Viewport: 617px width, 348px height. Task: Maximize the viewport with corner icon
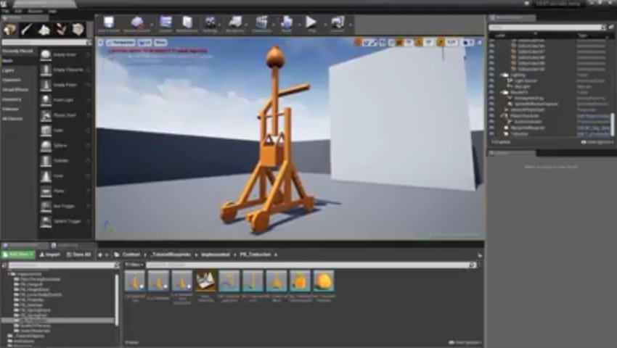pos(479,43)
